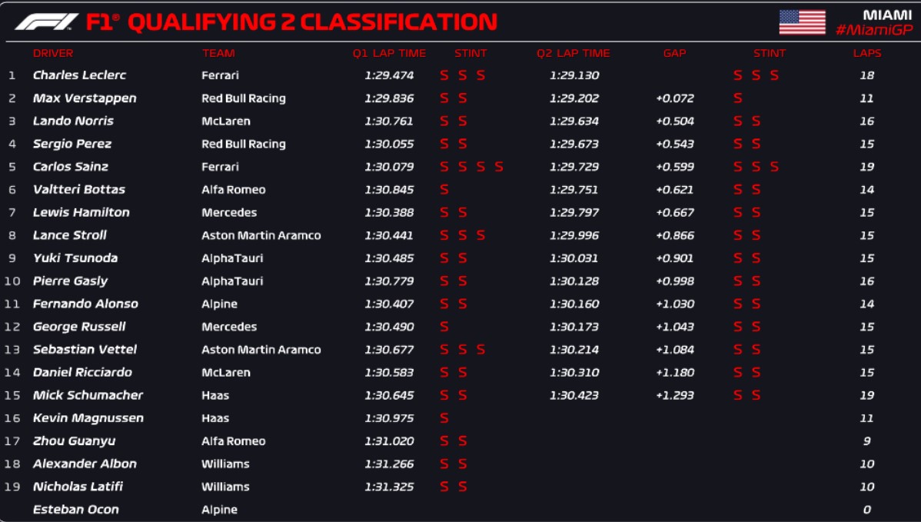Viewport: 921px width, 522px height.
Task: Click Bottas's Q1 stint soft tyre icon
Action: tap(444, 190)
